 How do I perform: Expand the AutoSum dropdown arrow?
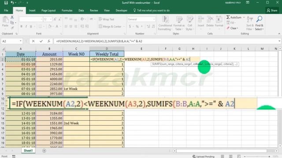(244, 18)
